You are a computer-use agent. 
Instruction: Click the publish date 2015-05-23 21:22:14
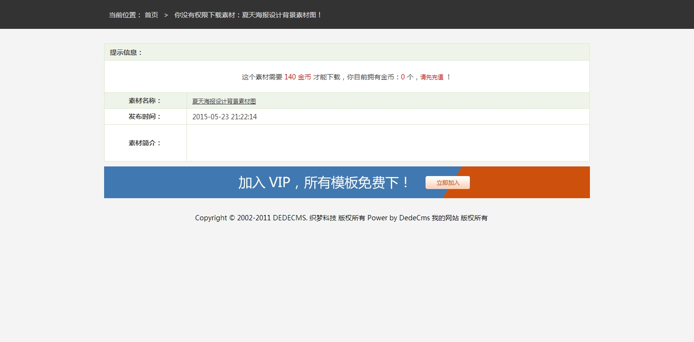[224, 117]
